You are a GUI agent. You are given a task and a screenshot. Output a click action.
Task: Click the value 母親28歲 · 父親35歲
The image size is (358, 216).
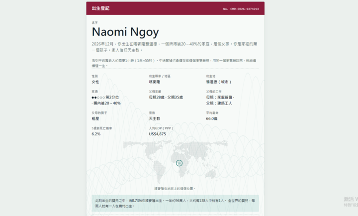pos(166,97)
